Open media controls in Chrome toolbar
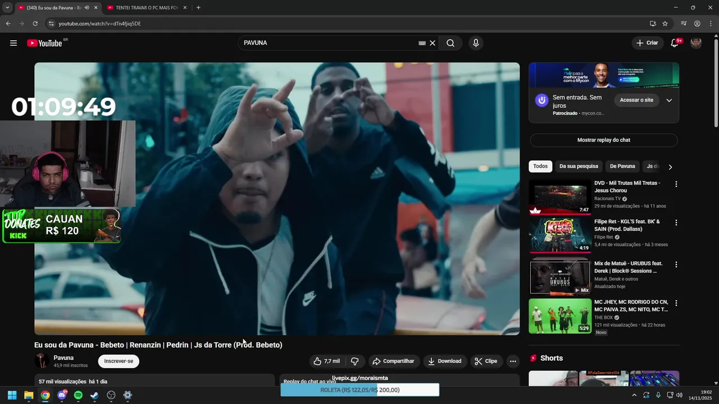Viewport: 719px width, 404px height. [684, 24]
